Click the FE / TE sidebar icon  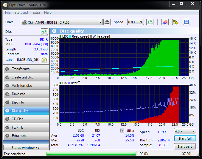(7, 127)
